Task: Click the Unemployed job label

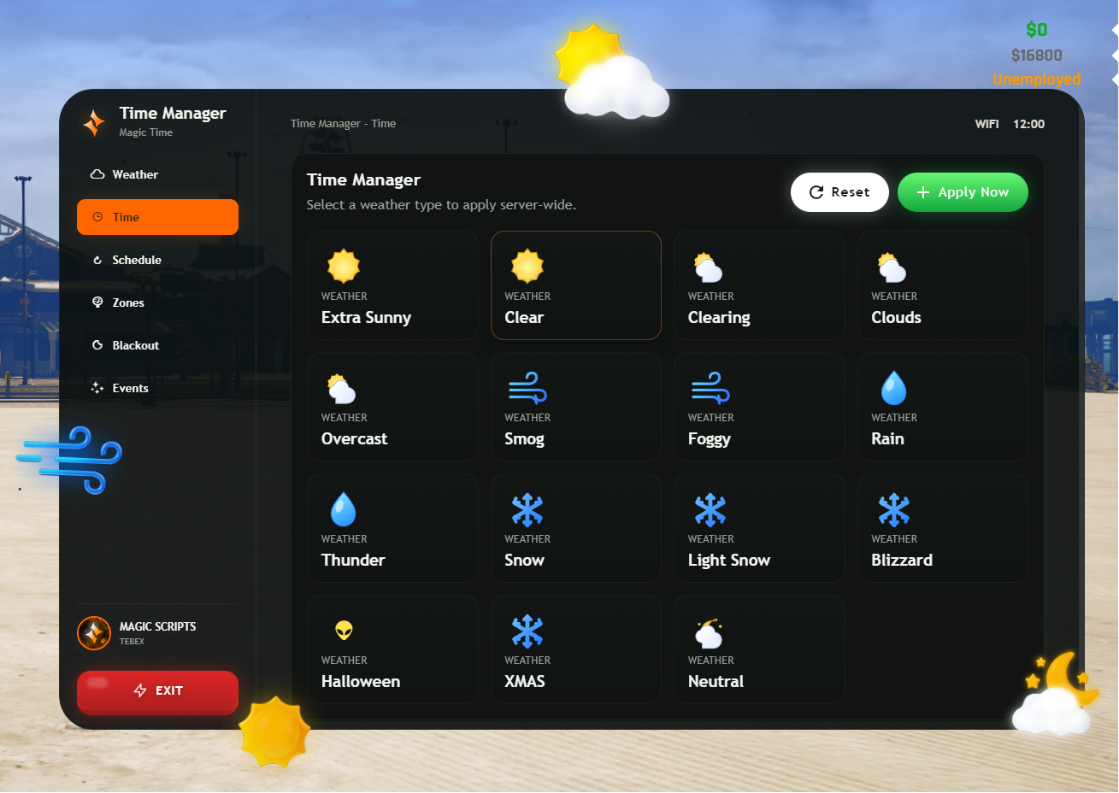Action: (x=1037, y=79)
